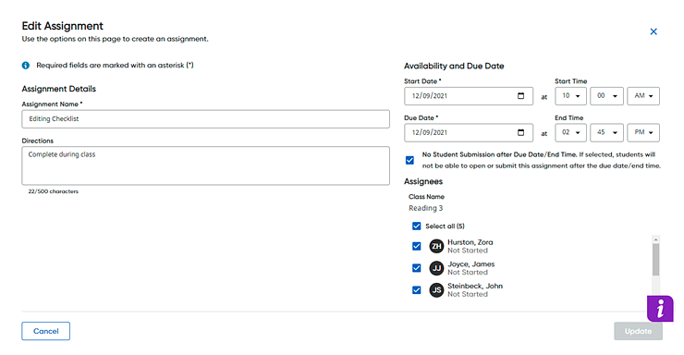Click the Directions text area
Viewport: 684px width, 355px height.
tap(205, 165)
